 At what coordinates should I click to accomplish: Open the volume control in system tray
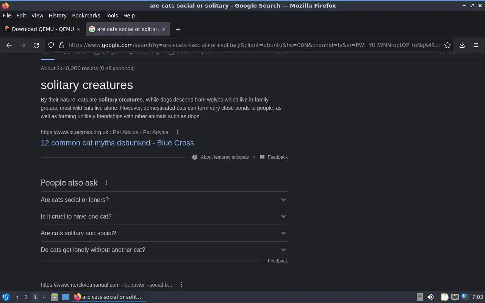430,297
